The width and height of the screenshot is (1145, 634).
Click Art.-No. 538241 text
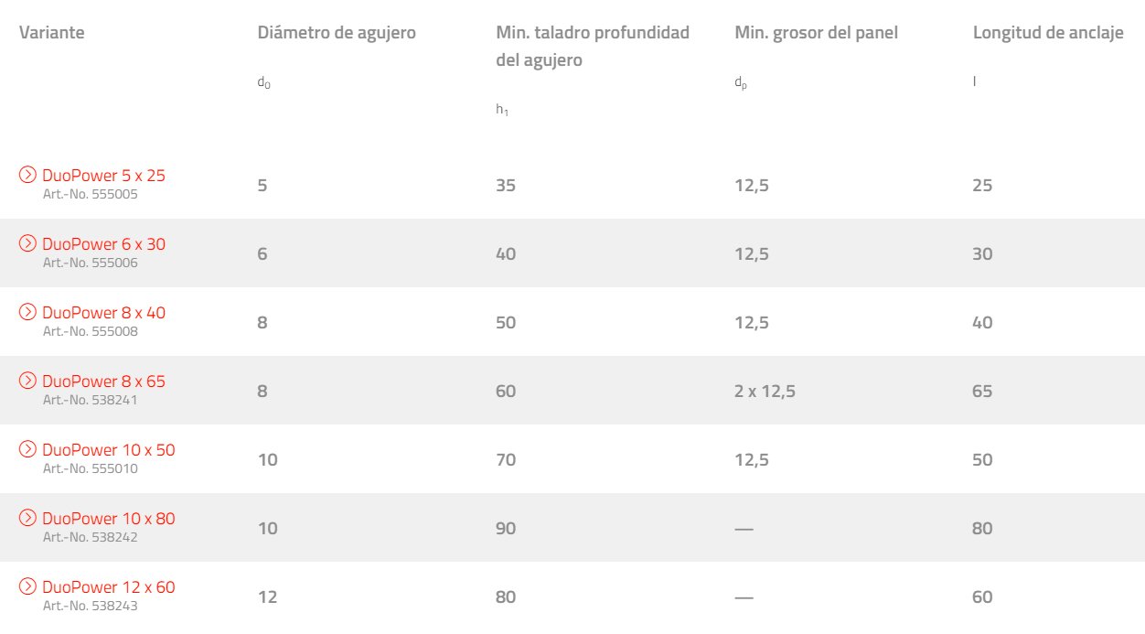91,400
